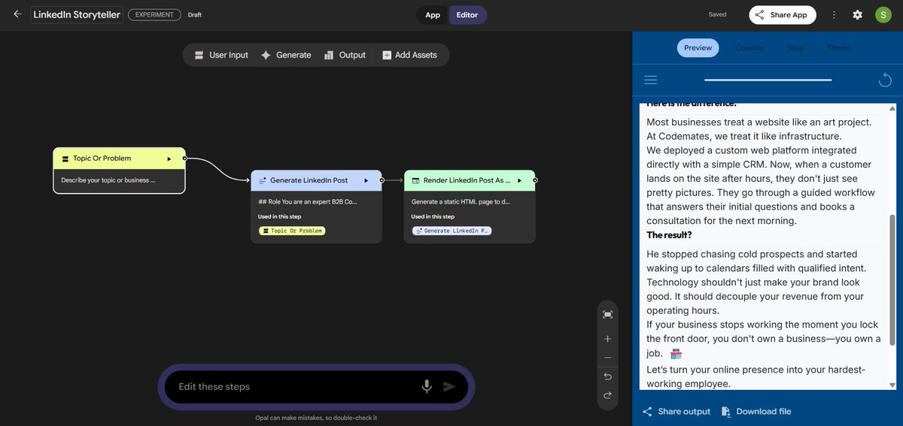Image resolution: width=903 pixels, height=426 pixels.
Task: Select the Generate LinkedIn Post node header
Action: click(x=316, y=180)
